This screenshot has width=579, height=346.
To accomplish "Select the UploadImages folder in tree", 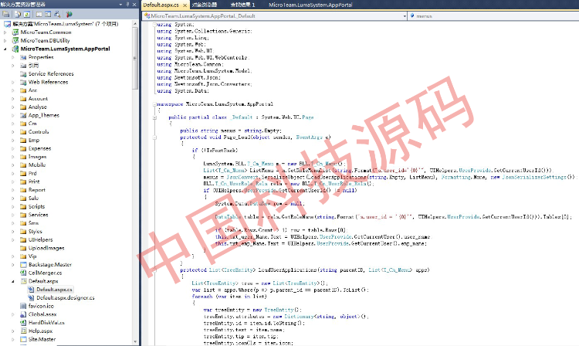I will (46, 248).
